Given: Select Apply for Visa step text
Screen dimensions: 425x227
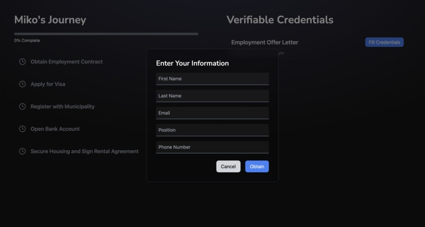Looking at the screenshot, I should point(48,84).
